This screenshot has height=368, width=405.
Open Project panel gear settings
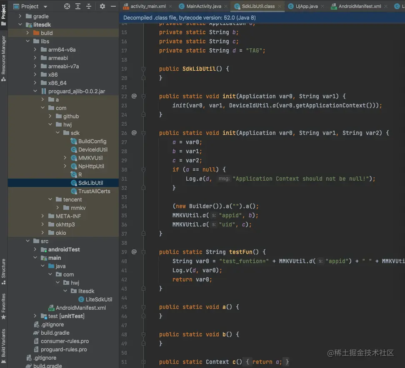coord(102,6)
